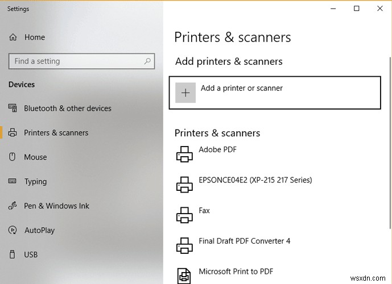Click the Typing keyboard icon
Screen dimensions: 392x284
point(13,181)
